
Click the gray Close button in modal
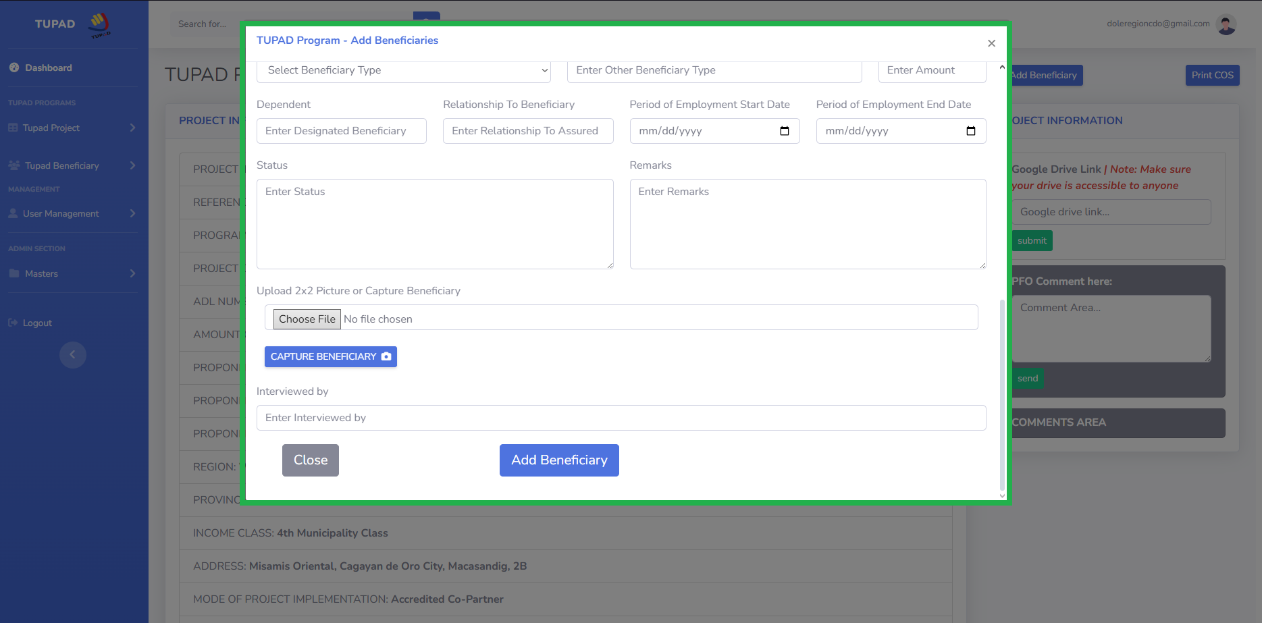tap(311, 460)
